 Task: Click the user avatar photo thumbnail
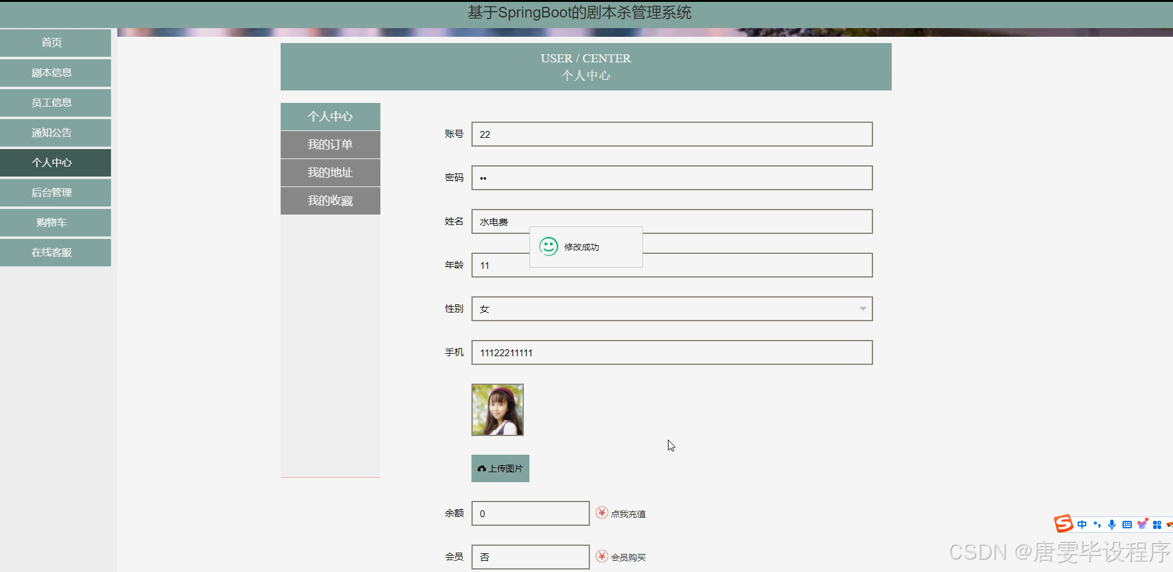point(498,410)
